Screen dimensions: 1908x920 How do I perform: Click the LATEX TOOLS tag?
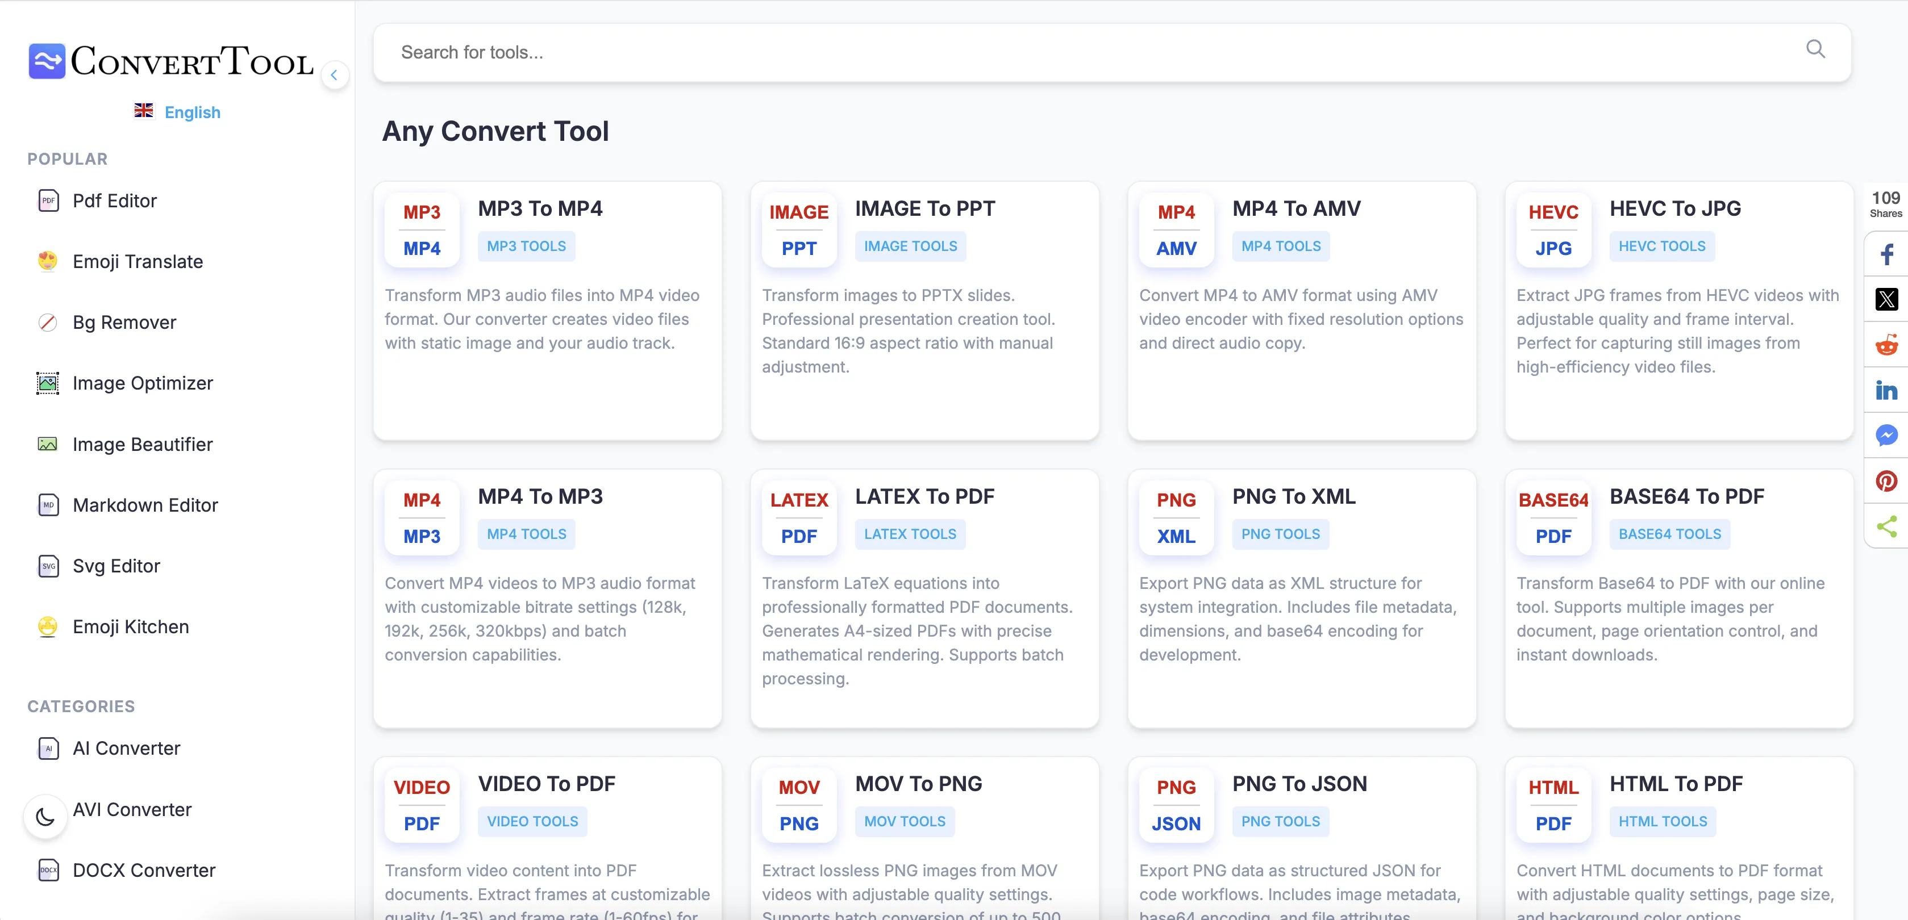point(910,534)
